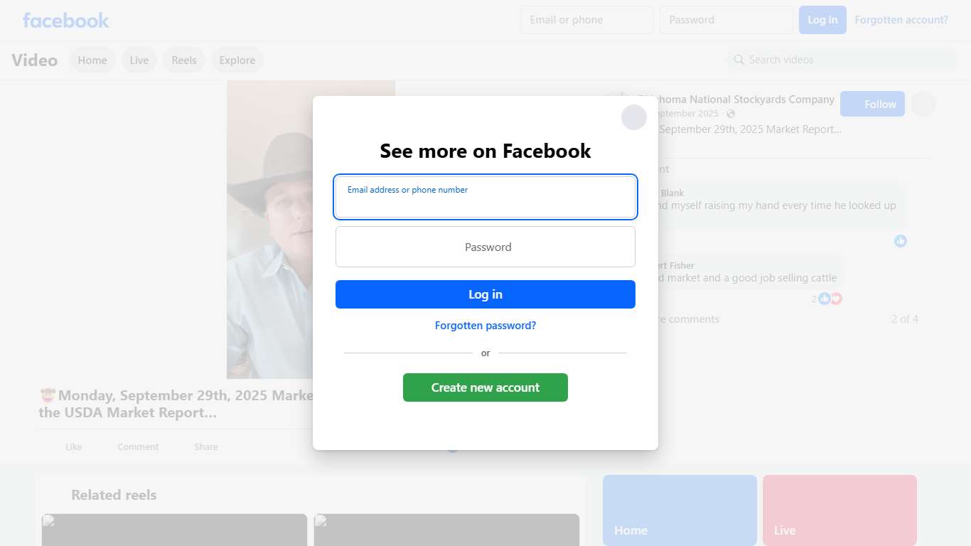Click Create new account
The height and width of the screenshot is (546, 971).
[485, 387]
